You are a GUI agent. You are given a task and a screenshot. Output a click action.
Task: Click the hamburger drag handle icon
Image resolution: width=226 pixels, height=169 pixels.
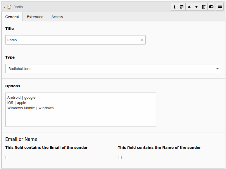(x=220, y=7)
